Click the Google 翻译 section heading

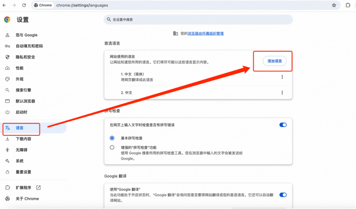(115, 176)
